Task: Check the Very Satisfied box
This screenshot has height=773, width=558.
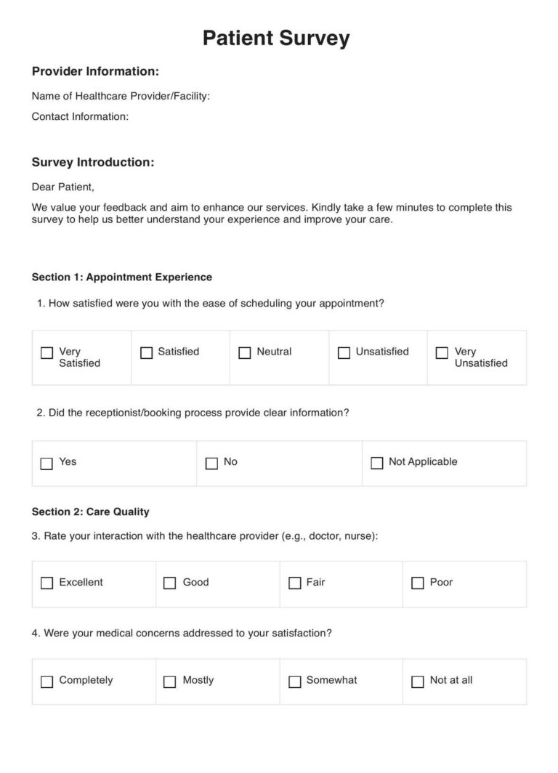Action: click(46, 353)
